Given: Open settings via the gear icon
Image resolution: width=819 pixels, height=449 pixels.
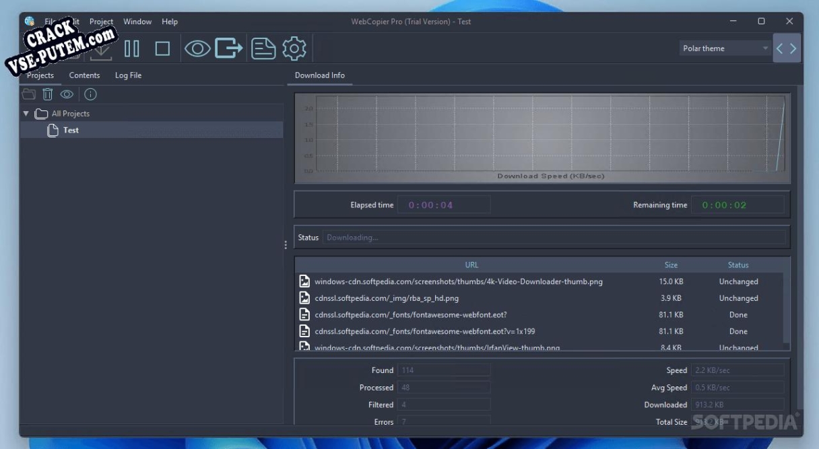Looking at the screenshot, I should (x=294, y=48).
